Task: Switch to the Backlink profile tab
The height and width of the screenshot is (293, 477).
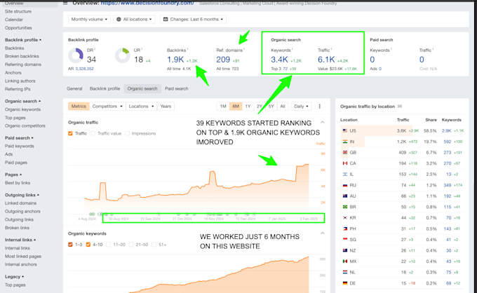Action: tap(105, 89)
